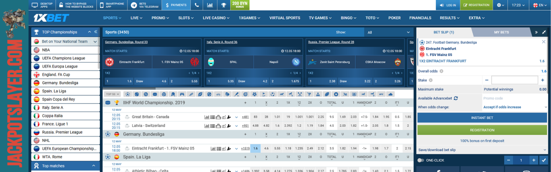
Task: Filter sports by the basketball icon
Action: [x=146, y=94]
